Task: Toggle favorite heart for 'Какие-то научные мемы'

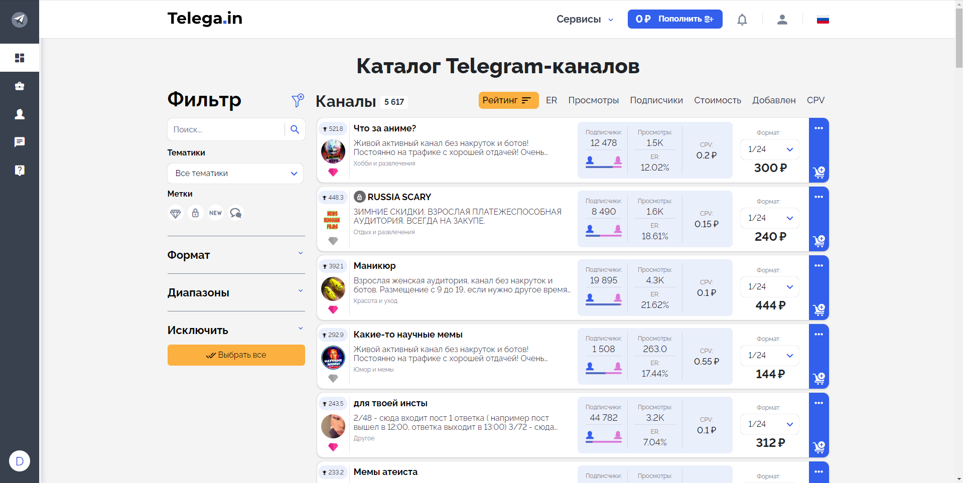Action: 333,379
